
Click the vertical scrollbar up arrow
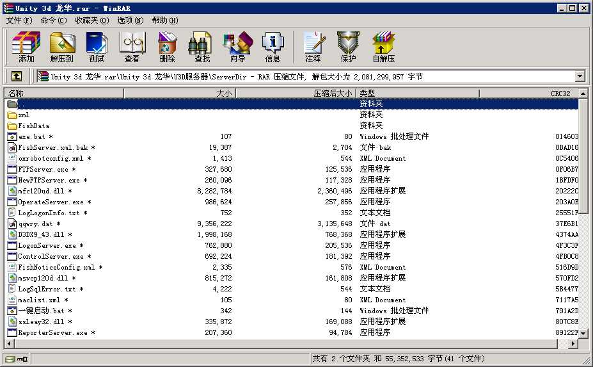583,93
